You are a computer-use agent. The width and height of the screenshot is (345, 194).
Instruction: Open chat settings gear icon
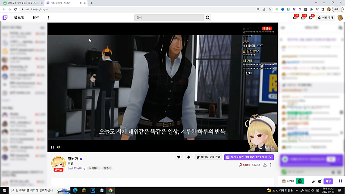[320, 181]
